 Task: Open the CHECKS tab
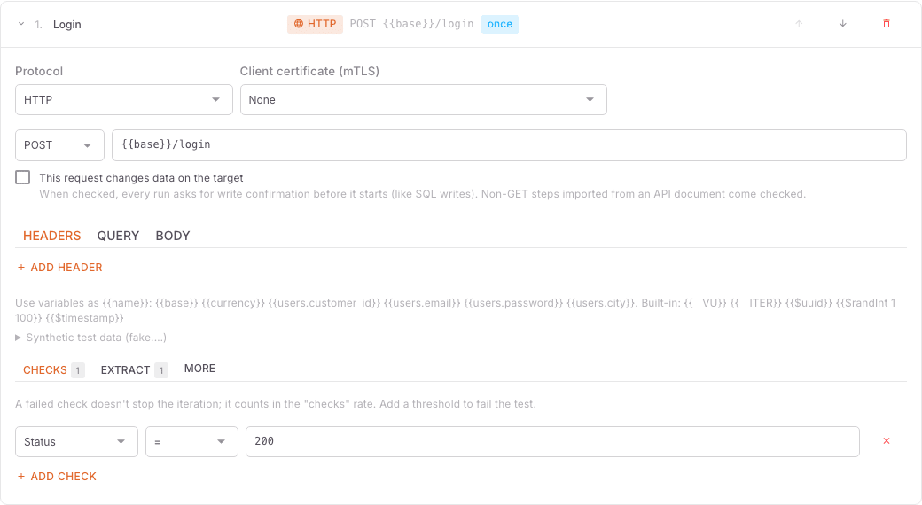[53, 369]
